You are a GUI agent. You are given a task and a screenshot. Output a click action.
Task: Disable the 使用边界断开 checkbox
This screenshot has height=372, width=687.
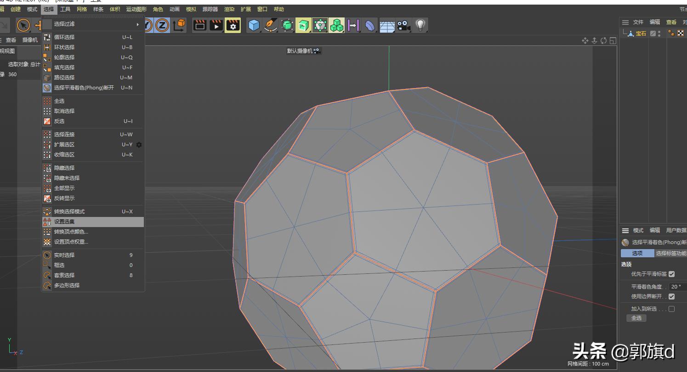point(672,296)
